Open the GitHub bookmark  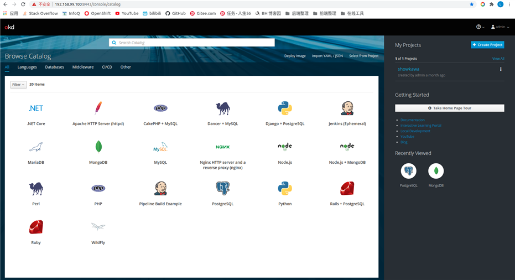pyautogui.click(x=175, y=13)
